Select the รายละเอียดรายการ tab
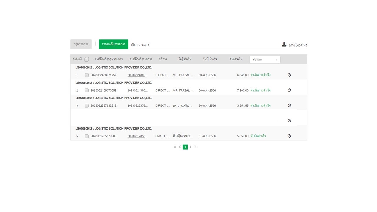Viewport: 377px width, 212px height. pos(113,44)
